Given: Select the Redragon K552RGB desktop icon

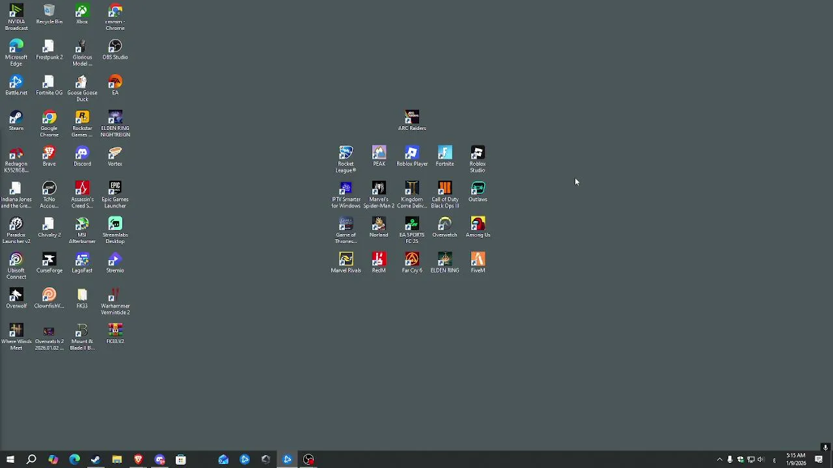Looking at the screenshot, I should (16, 159).
